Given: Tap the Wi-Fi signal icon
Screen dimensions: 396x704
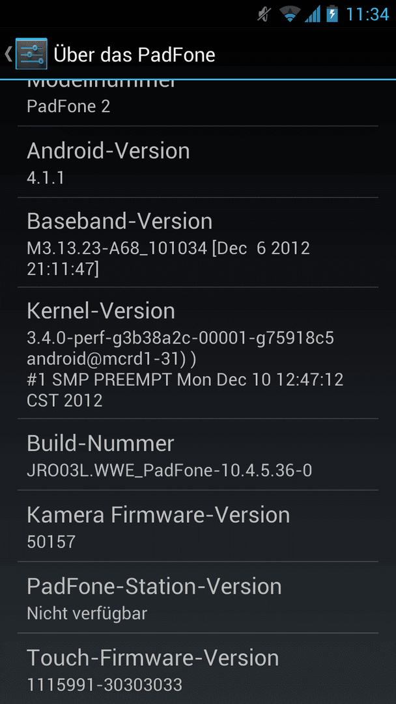Looking at the screenshot, I should [290, 14].
